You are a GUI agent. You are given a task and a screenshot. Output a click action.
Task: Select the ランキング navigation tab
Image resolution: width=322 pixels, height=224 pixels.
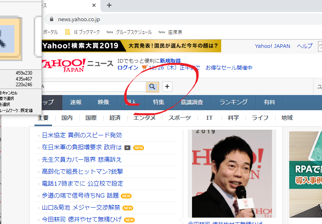point(234,102)
